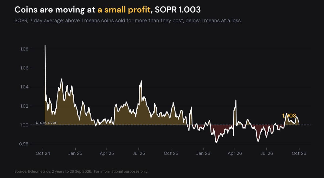Screen dimensions: 324x178
Task: Select the 1.04 y-axis label
Action: coord(25,87)
